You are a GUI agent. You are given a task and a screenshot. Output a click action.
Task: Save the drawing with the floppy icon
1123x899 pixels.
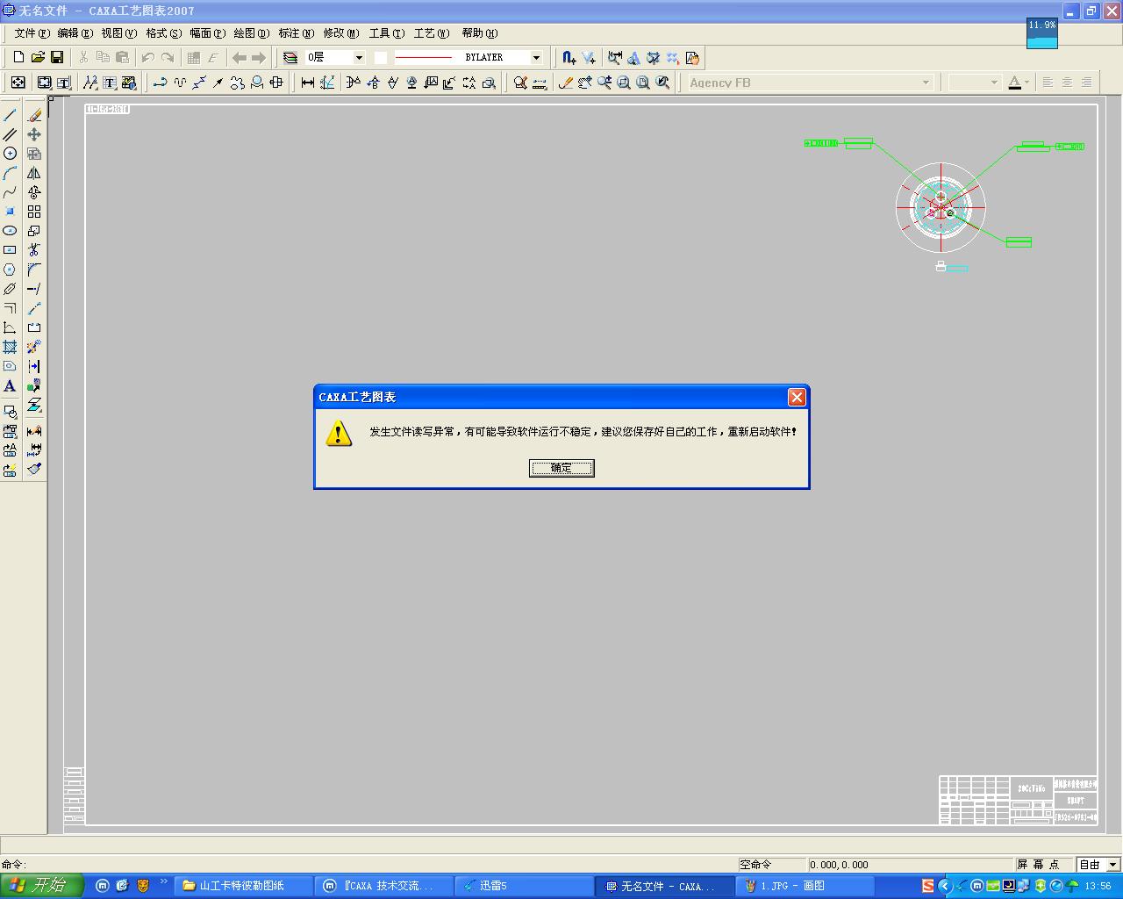57,58
